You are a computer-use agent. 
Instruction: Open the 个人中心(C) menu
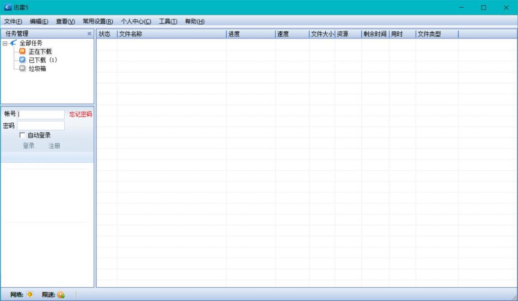(x=136, y=21)
